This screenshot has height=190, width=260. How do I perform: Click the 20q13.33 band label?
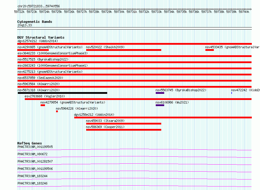click(25, 25)
